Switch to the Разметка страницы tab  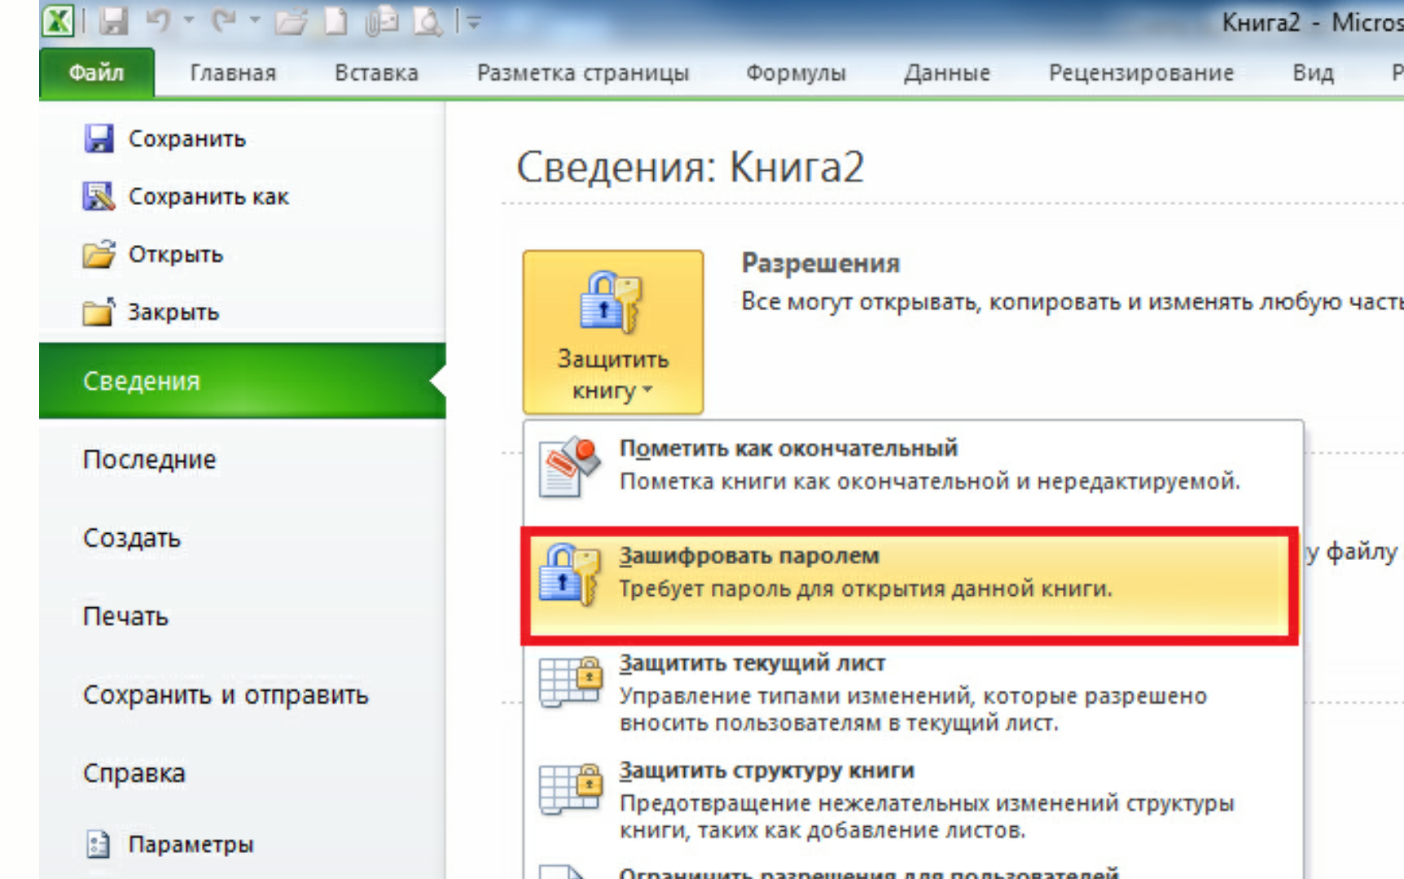[x=583, y=73]
